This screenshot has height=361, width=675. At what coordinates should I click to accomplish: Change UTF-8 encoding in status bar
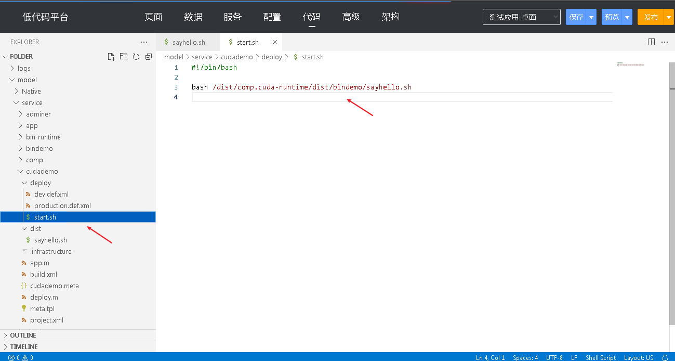554,357
